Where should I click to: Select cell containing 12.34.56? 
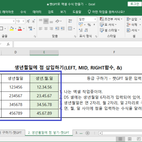point(44,87)
